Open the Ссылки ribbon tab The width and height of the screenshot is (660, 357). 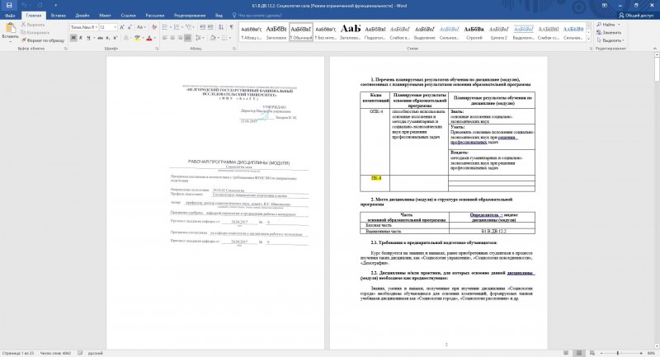click(128, 16)
